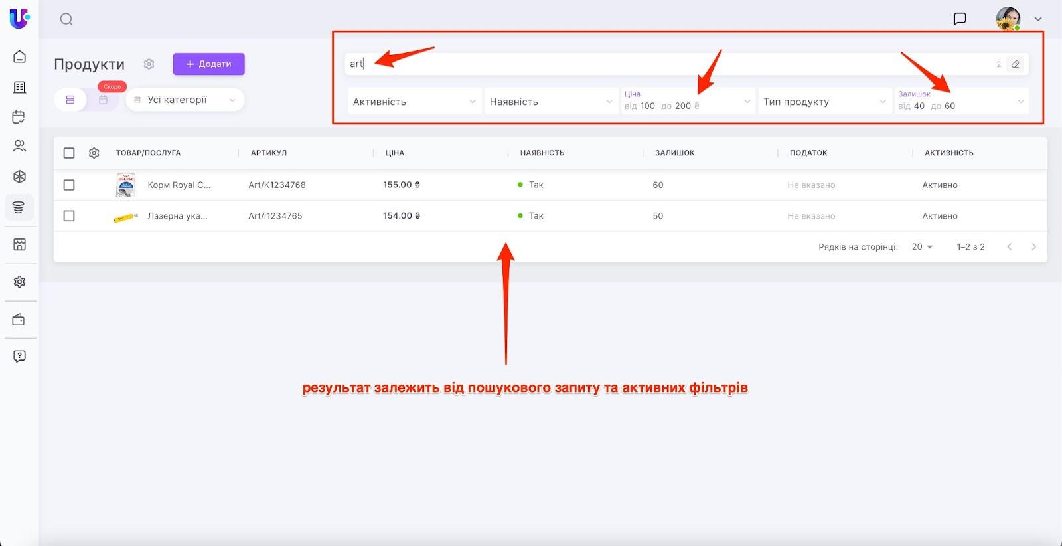Click the chat messages icon in header

pos(960,19)
